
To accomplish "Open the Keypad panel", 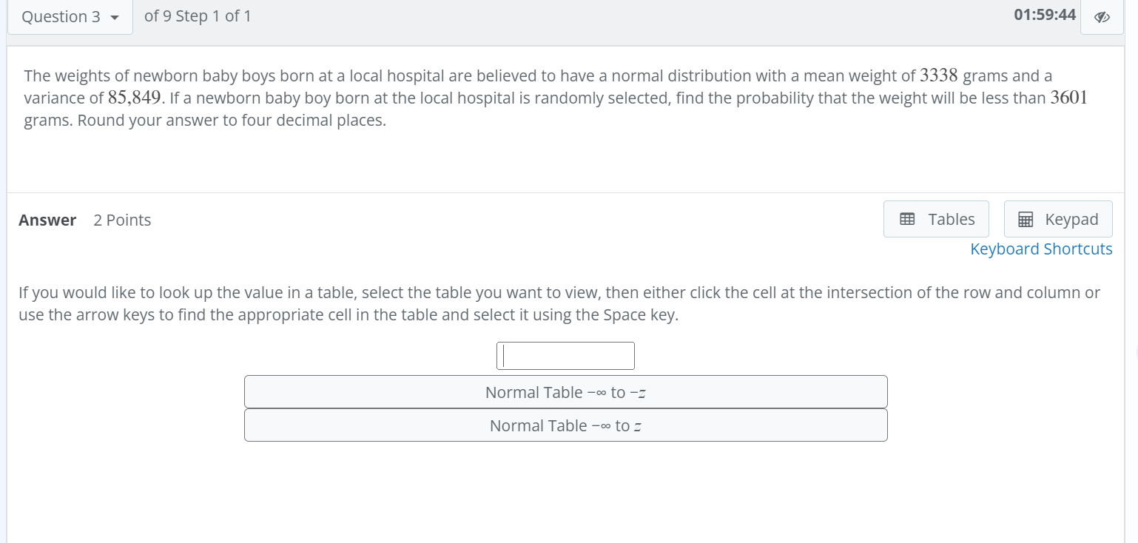I will pos(1058,219).
